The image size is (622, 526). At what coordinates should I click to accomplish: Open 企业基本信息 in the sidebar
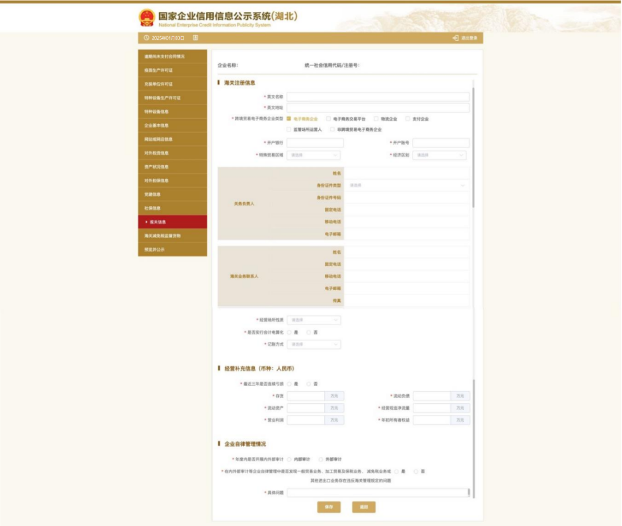(x=172, y=126)
